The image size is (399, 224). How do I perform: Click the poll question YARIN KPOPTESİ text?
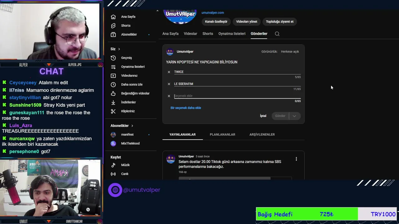click(202, 62)
